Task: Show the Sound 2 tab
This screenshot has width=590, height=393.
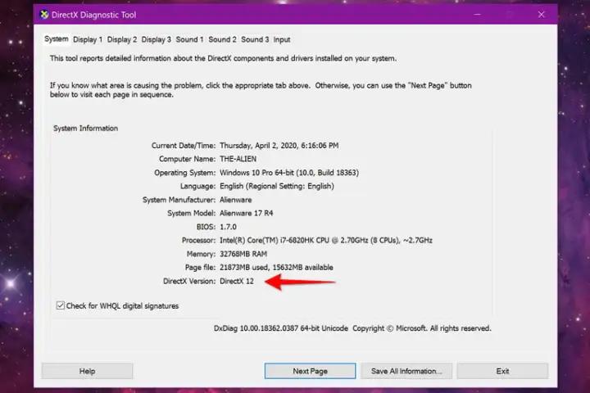Action: tap(222, 39)
